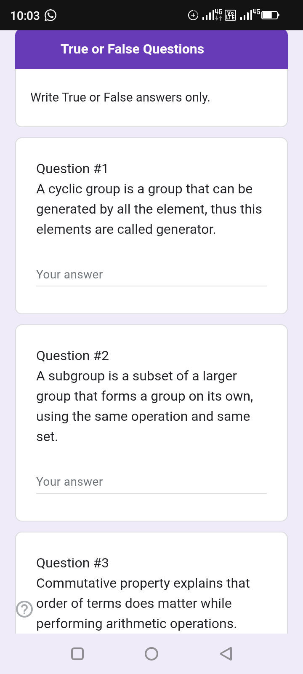Focus the Question #1 answer field
This screenshot has width=303, height=674.
[151, 275]
